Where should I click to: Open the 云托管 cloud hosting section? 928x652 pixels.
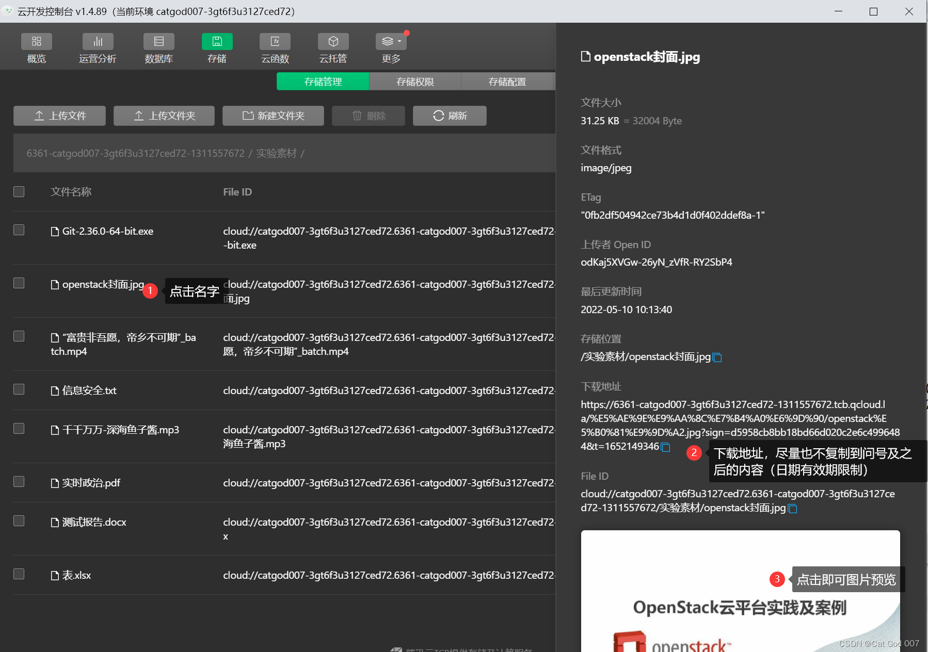pyautogui.click(x=333, y=48)
